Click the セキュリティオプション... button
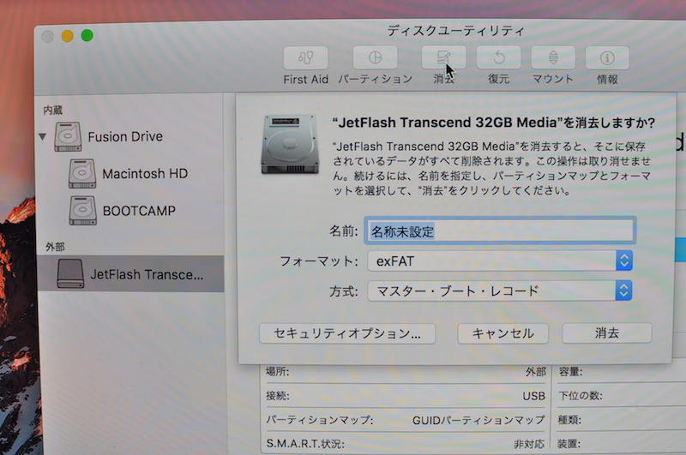Viewport: 686px width, 455px height. (x=347, y=333)
